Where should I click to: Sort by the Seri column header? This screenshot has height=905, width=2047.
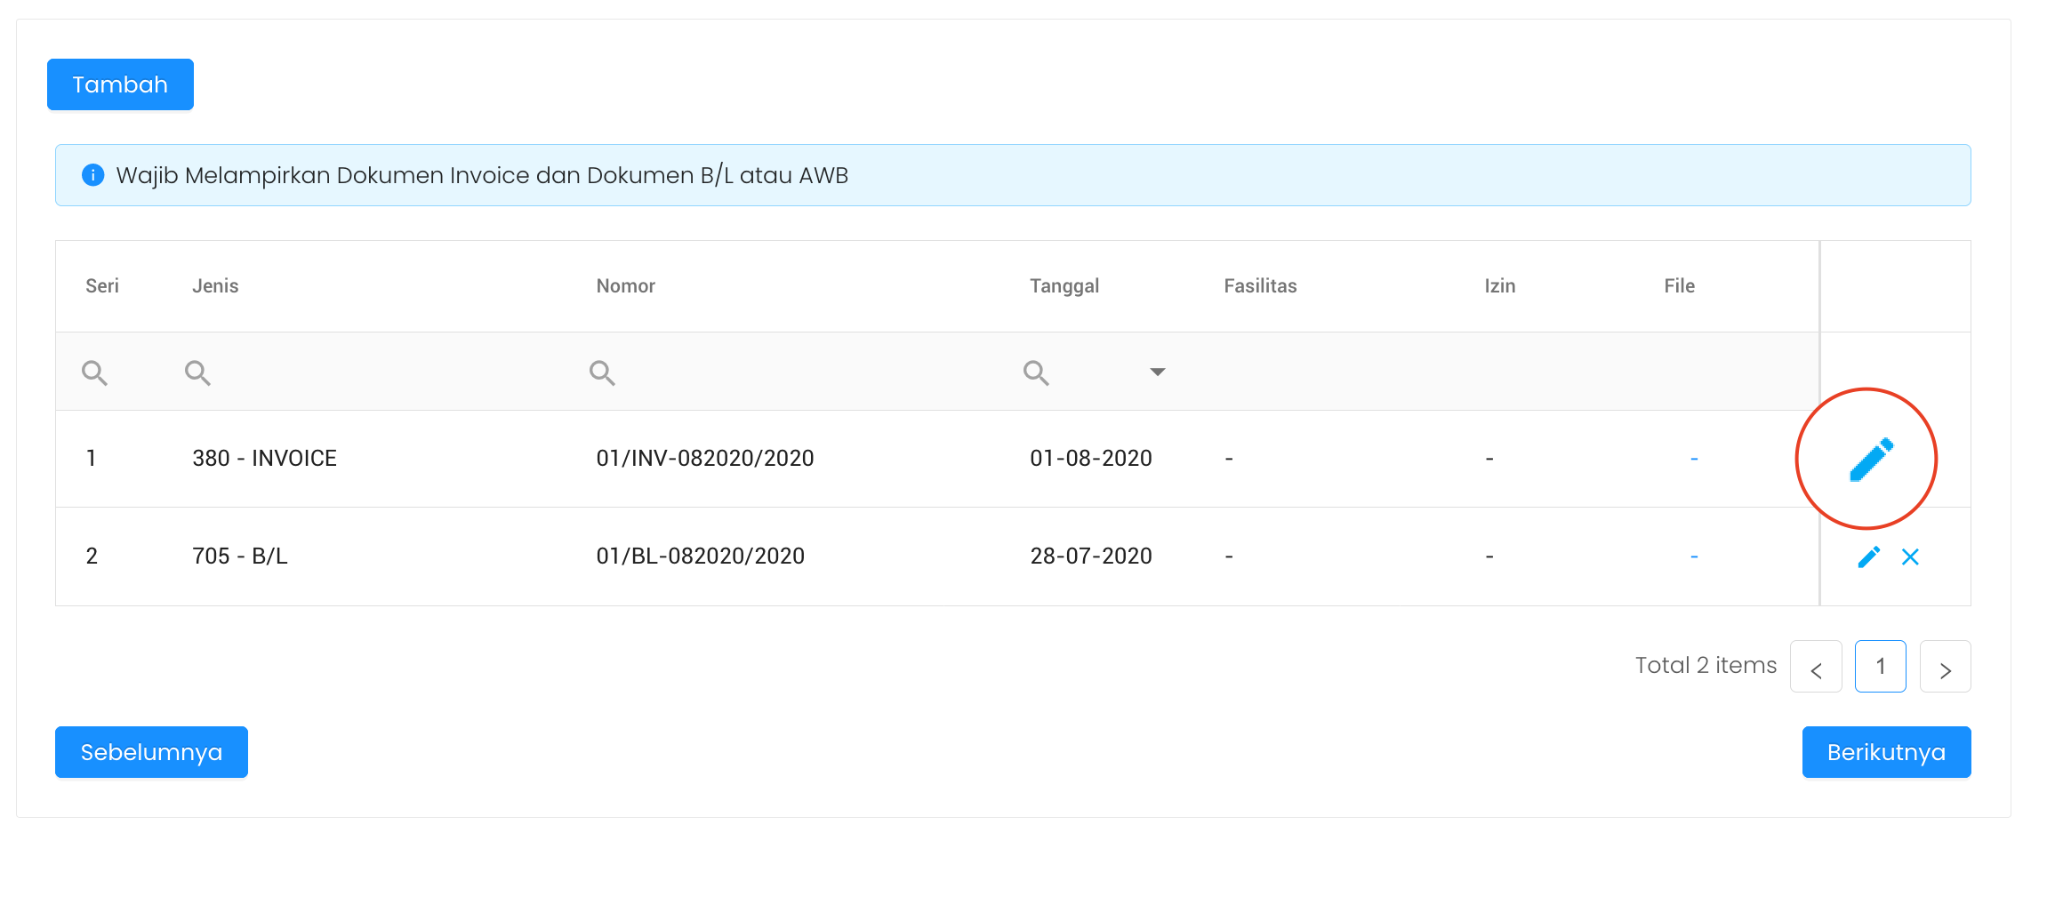(102, 286)
